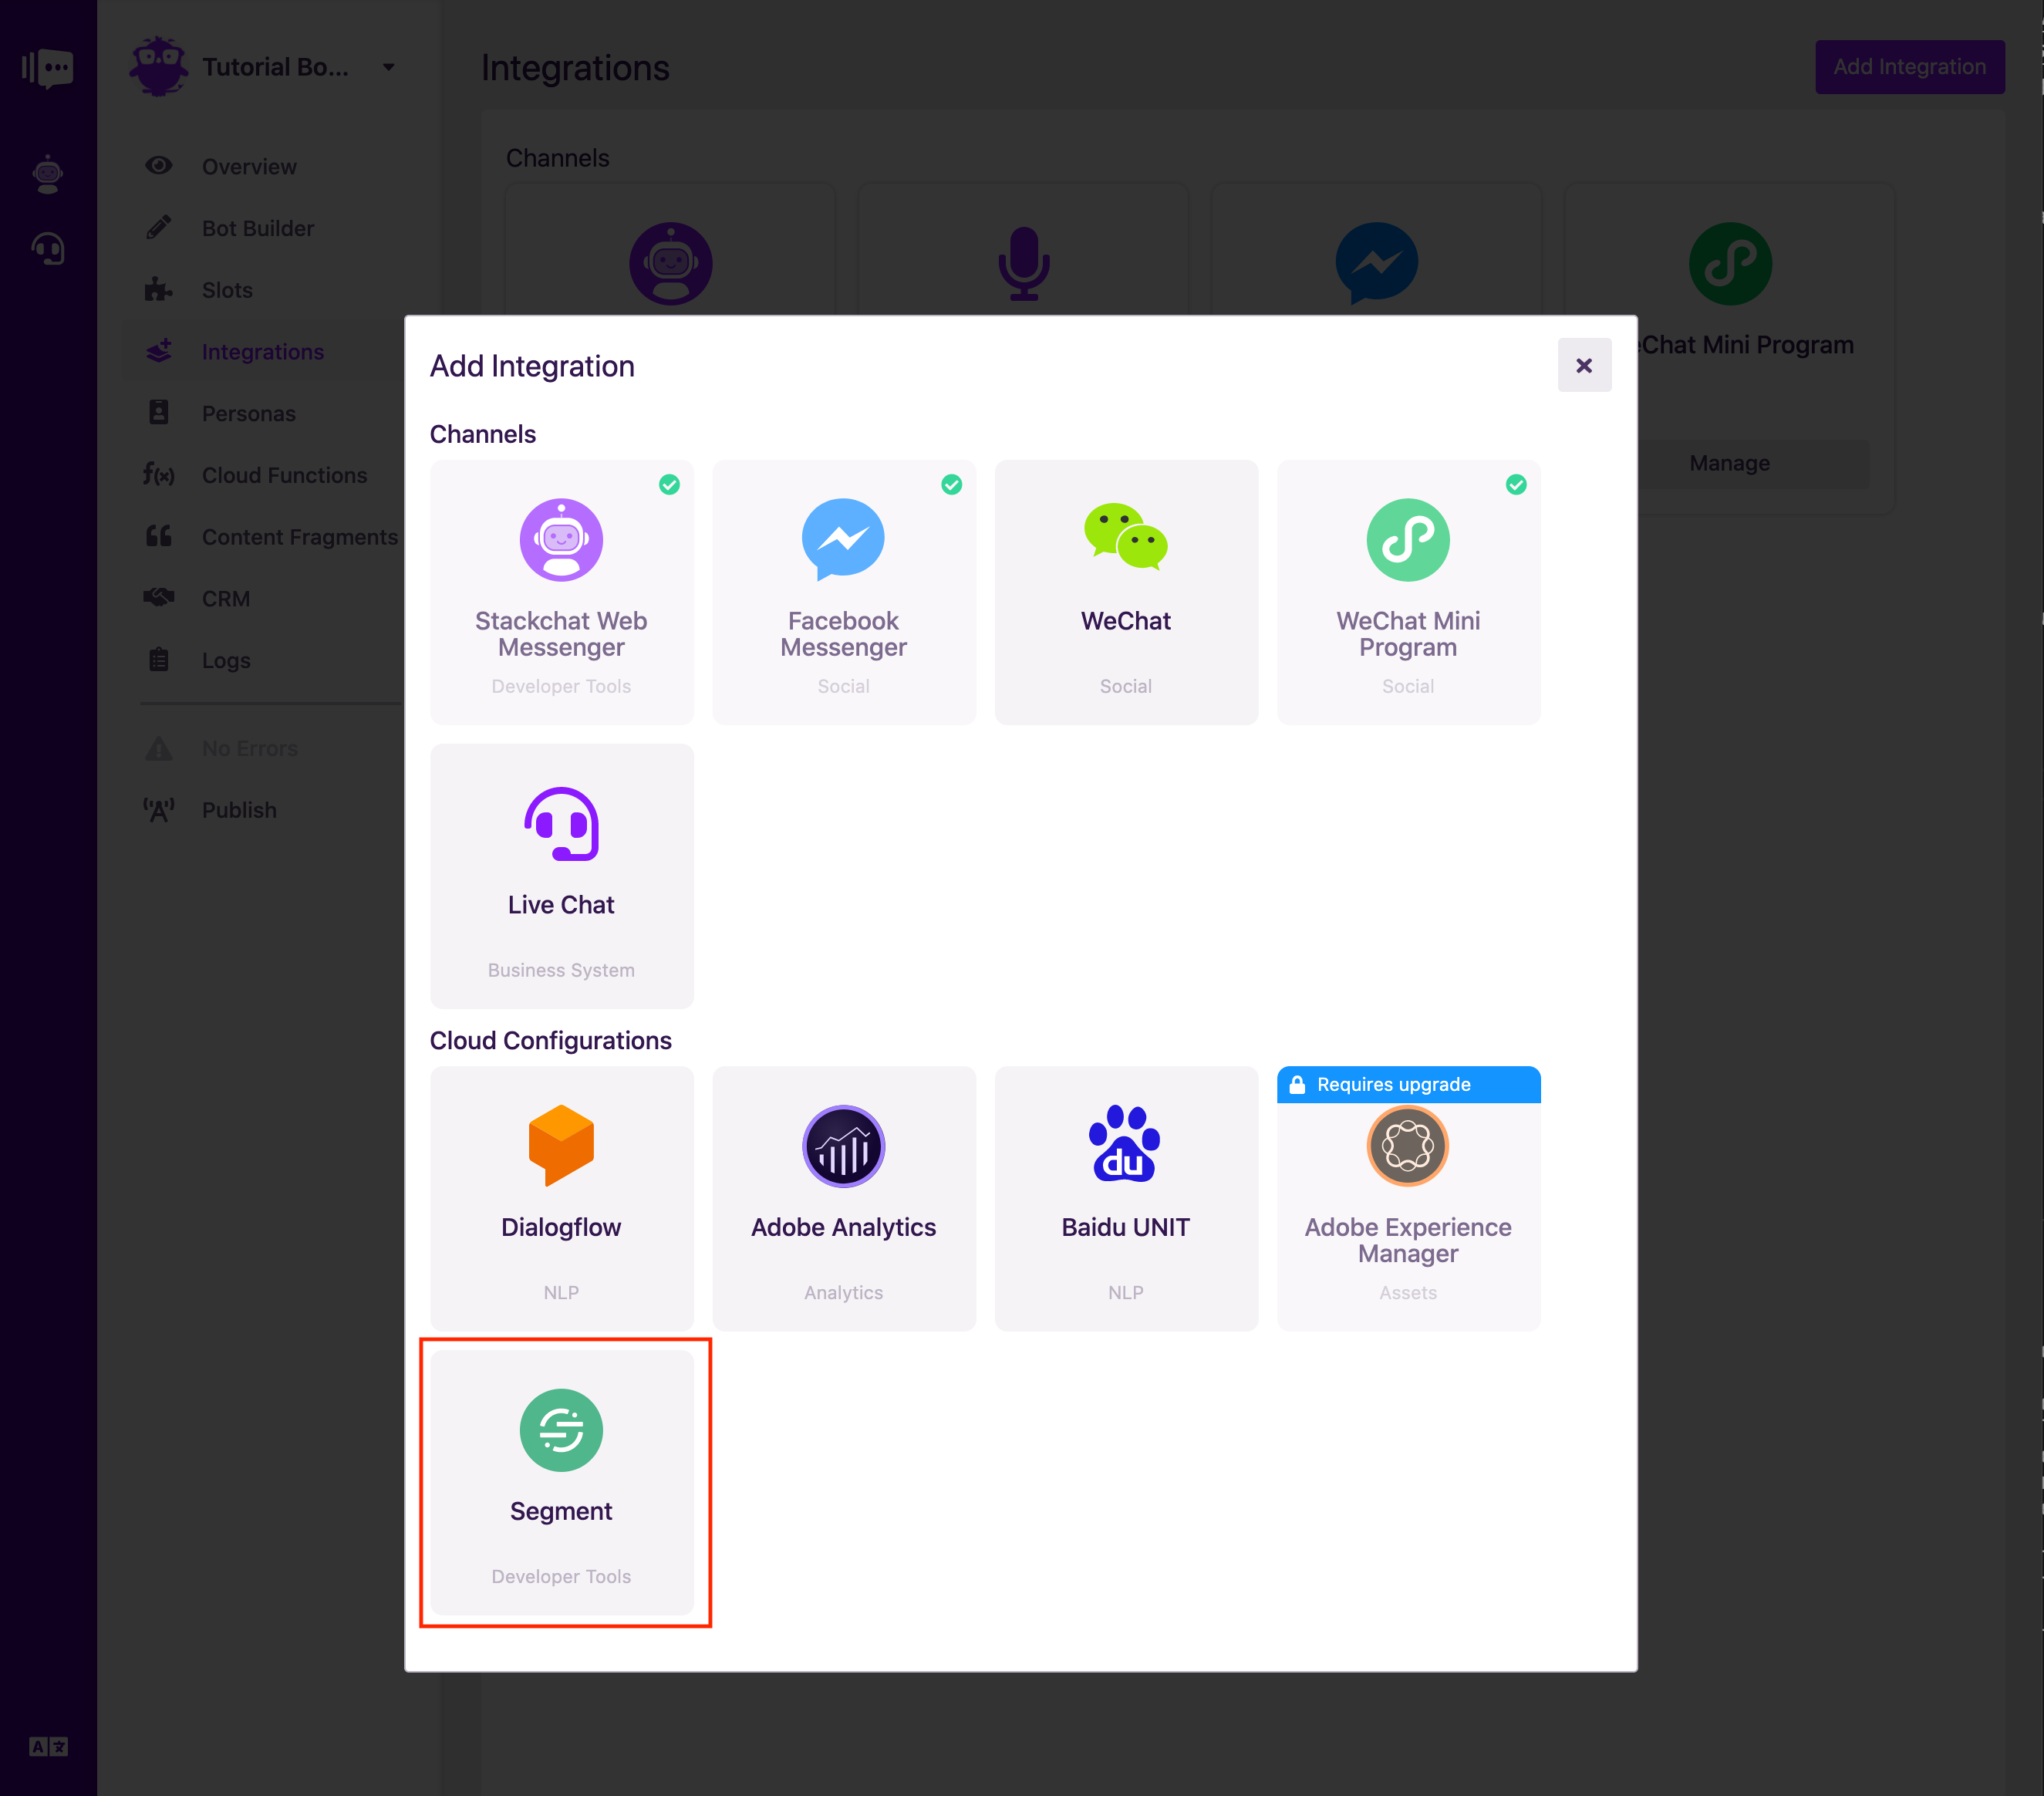Image resolution: width=2044 pixels, height=1796 pixels.
Task: Click the Requires upgrade banner
Action: coord(1408,1084)
